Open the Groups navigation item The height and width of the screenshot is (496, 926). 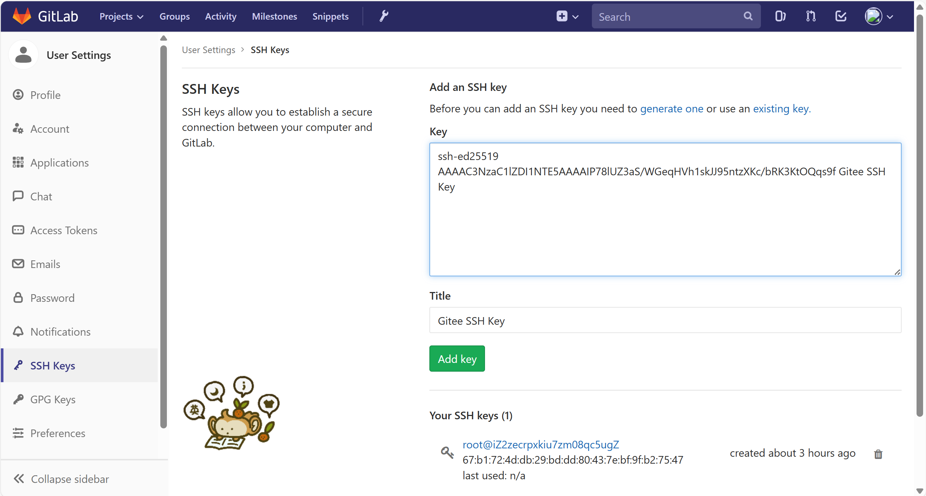coord(175,16)
